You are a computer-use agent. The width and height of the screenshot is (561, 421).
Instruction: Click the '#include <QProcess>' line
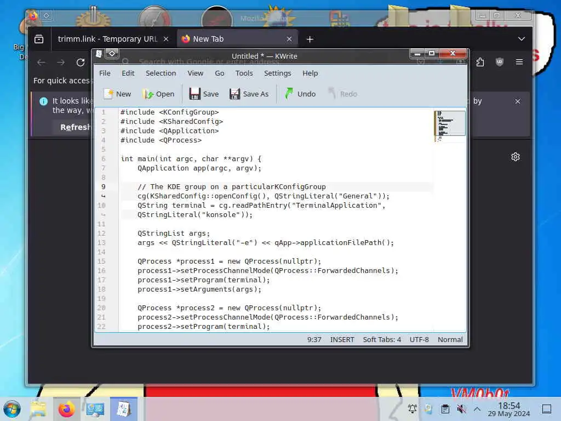click(161, 140)
